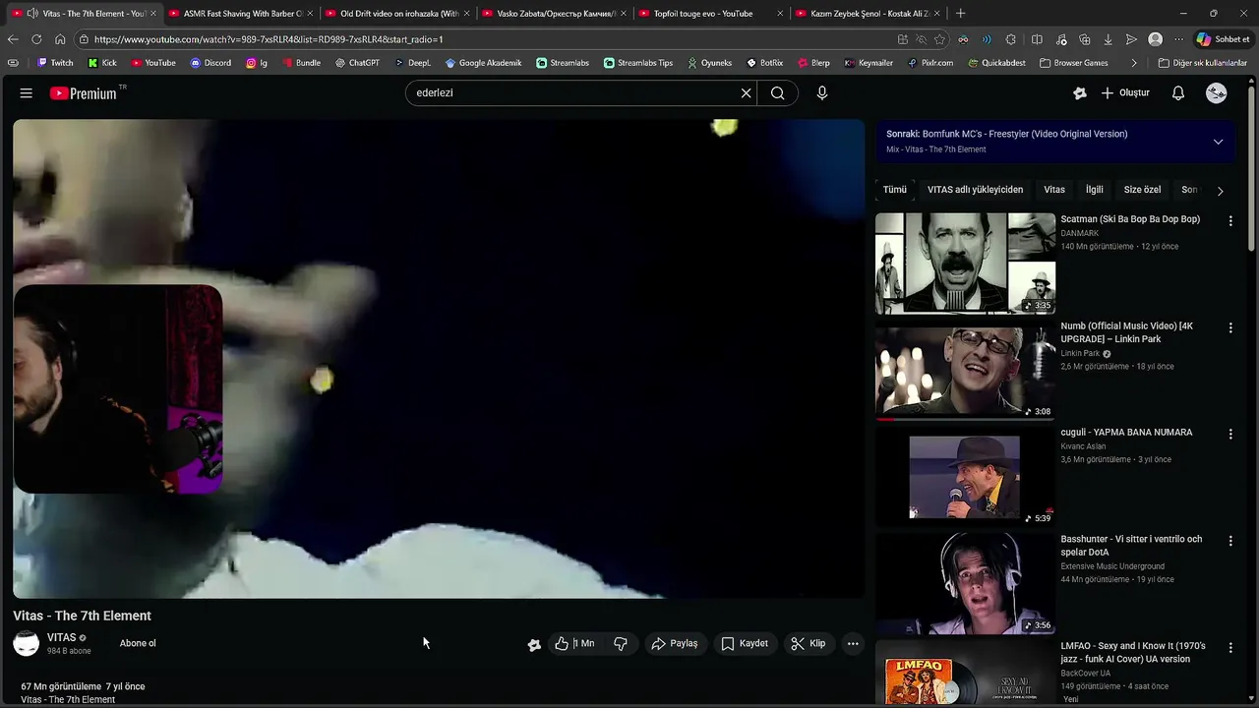The height and width of the screenshot is (708, 1259).
Task: Start voice search with the microphone icon
Action: point(822,92)
